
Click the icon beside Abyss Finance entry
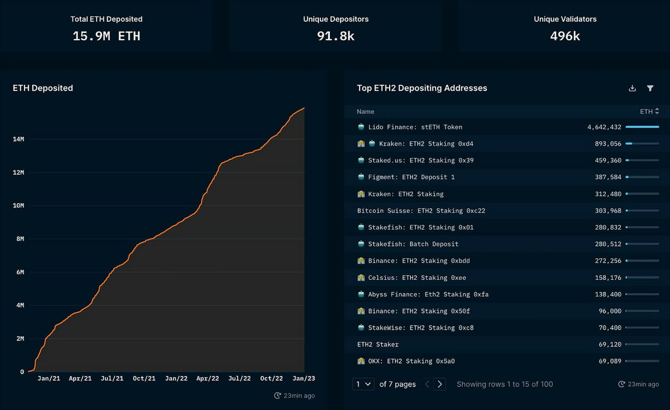(x=361, y=294)
